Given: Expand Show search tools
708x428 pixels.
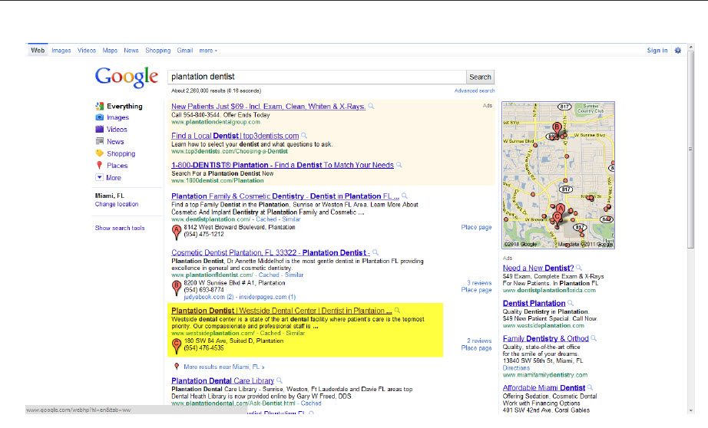Looking at the screenshot, I should point(120,228).
